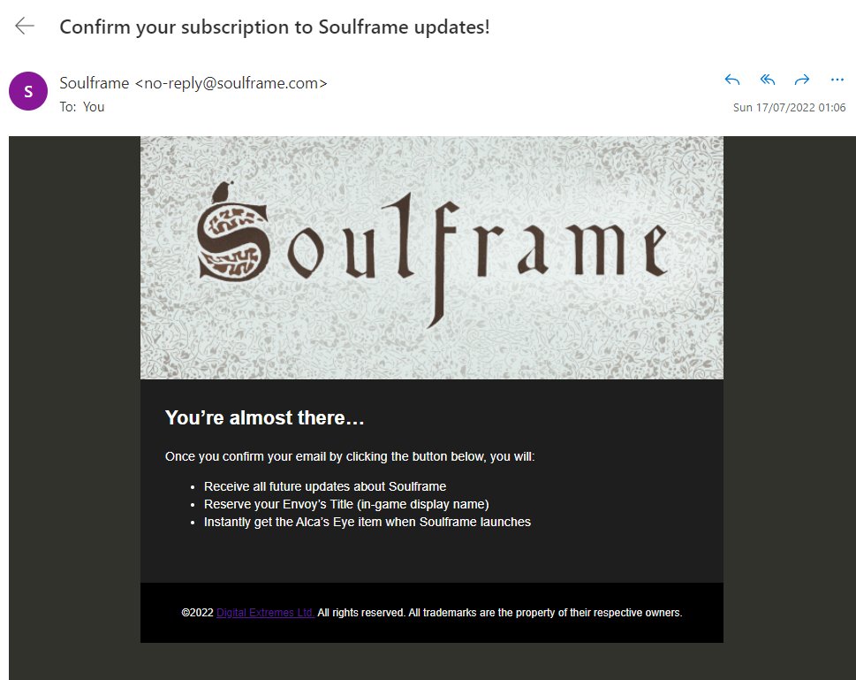Click 'Receive all future updates about Soulframe'
The width and height of the screenshot is (856, 680).
[x=325, y=486]
